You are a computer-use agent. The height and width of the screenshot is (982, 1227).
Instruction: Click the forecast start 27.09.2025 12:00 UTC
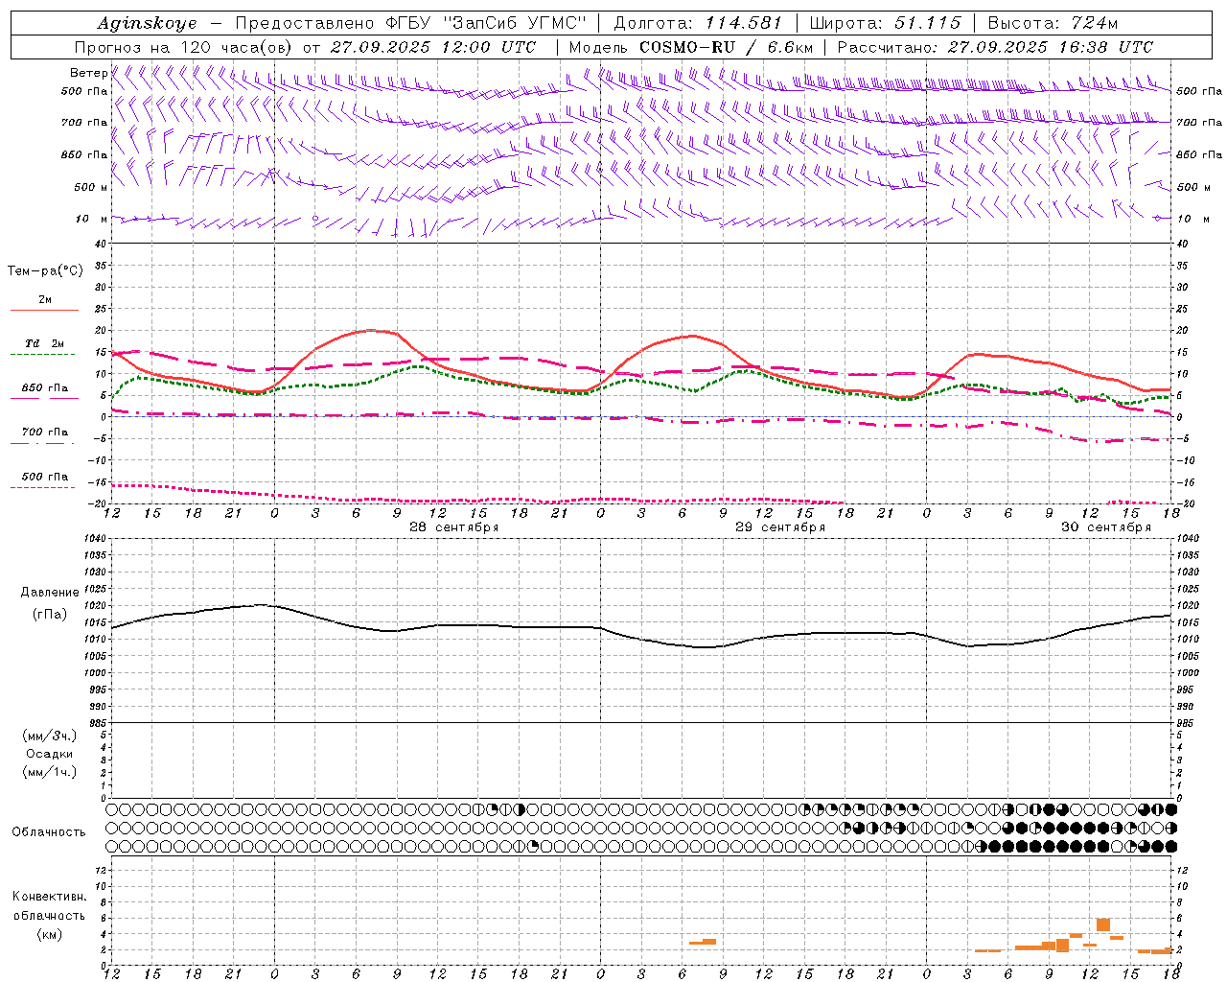click(433, 47)
